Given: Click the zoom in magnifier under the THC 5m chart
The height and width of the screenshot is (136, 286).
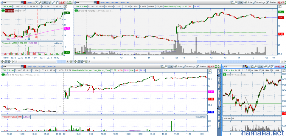Looking at the screenshot, I should click(79, 61).
